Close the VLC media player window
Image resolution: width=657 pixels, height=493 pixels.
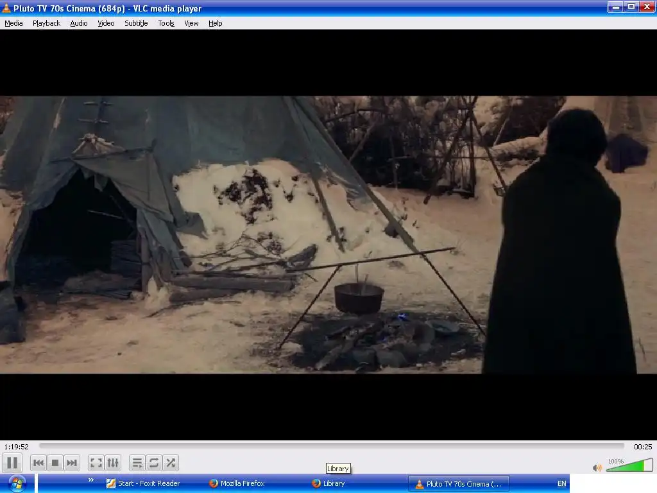coord(647,7)
